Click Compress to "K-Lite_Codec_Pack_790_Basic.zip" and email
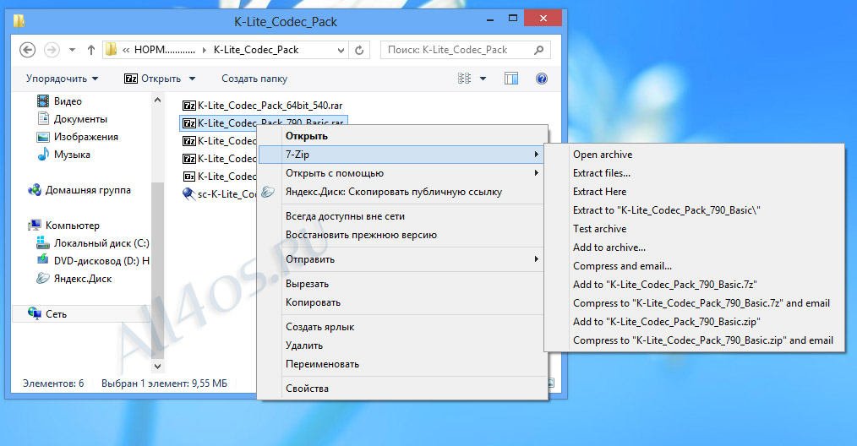The image size is (857, 446). [x=694, y=340]
